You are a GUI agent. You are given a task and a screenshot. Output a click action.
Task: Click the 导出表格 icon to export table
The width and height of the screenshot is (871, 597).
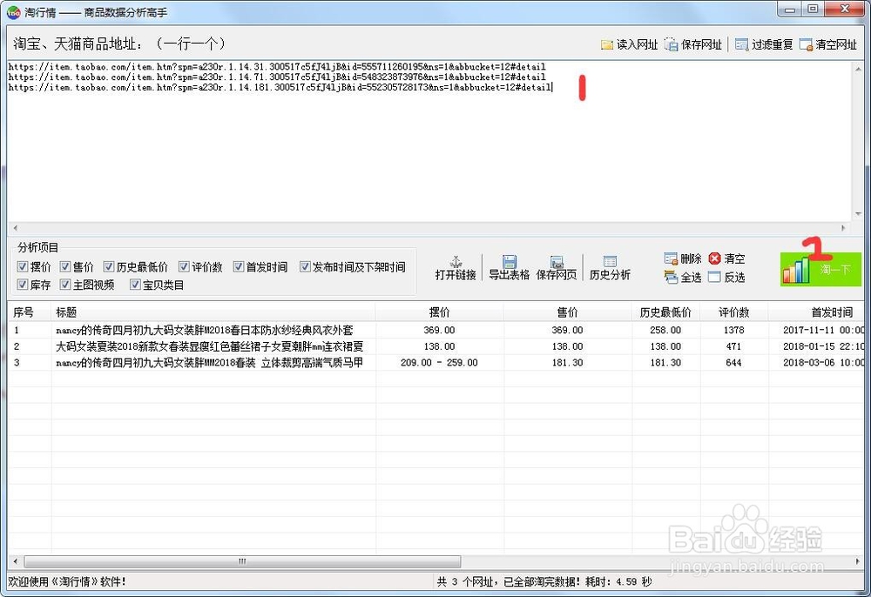(x=508, y=270)
